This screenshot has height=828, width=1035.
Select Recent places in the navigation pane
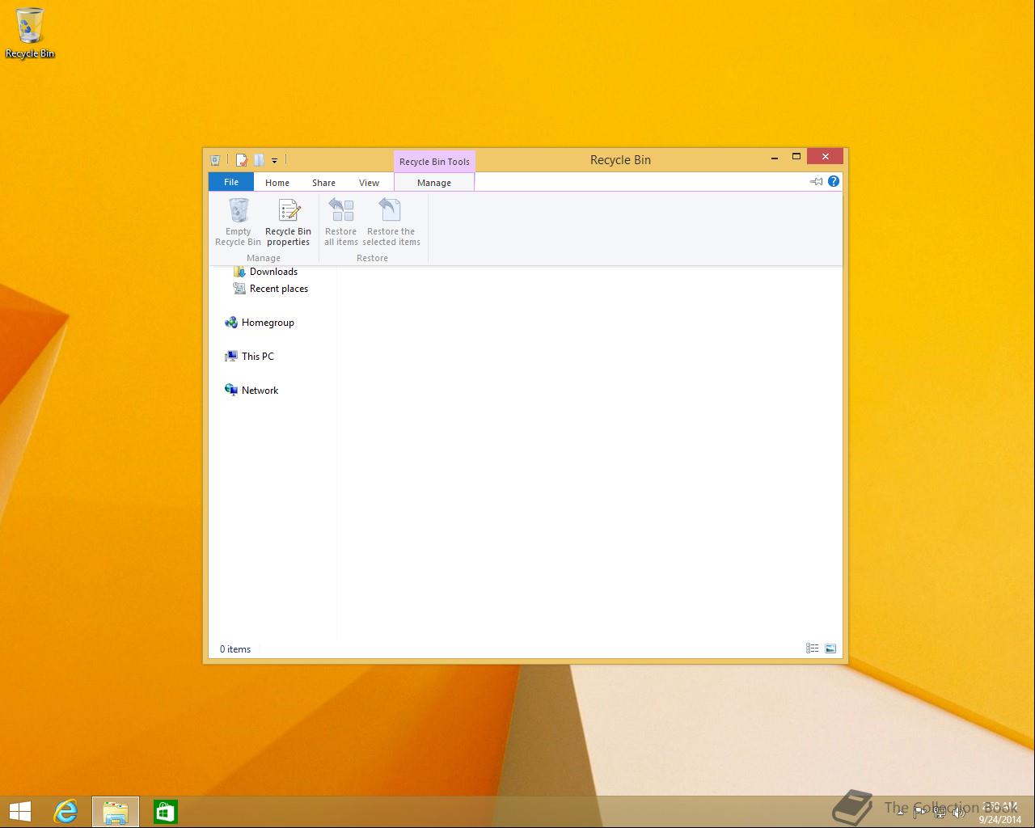coord(271,289)
